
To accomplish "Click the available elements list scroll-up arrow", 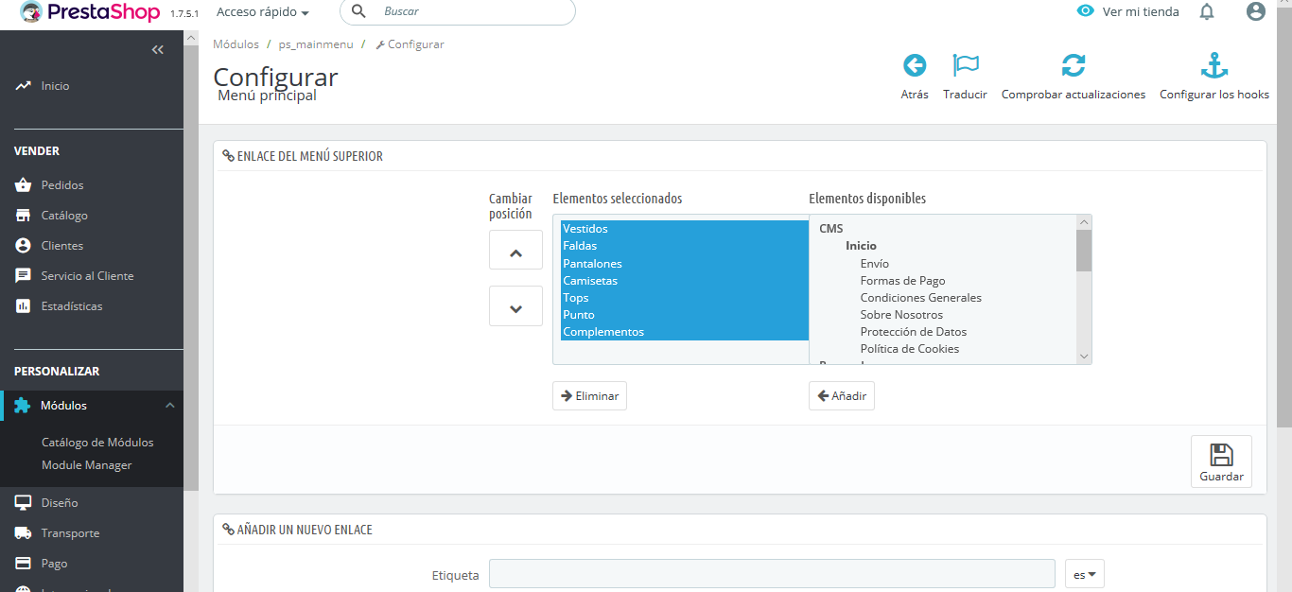I will [1084, 222].
